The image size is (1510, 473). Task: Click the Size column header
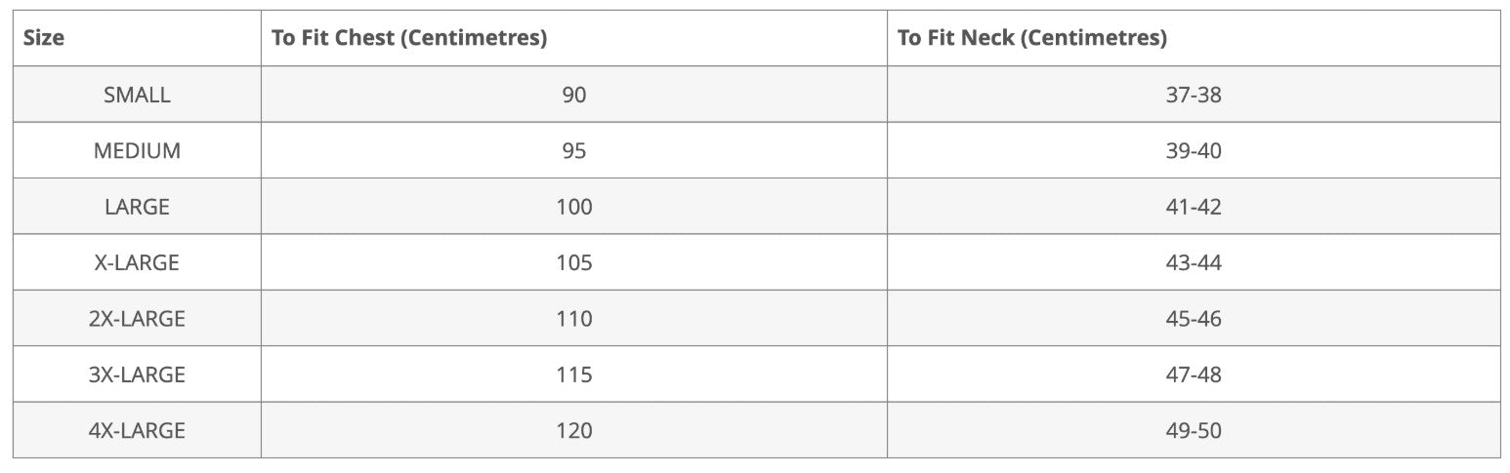(x=44, y=38)
